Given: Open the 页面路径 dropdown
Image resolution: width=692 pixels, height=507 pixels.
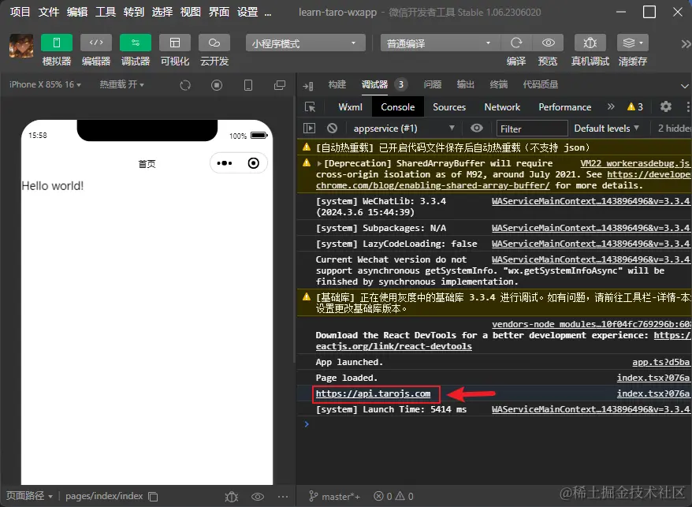Looking at the screenshot, I should pyautogui.click(x=29, y=496).
